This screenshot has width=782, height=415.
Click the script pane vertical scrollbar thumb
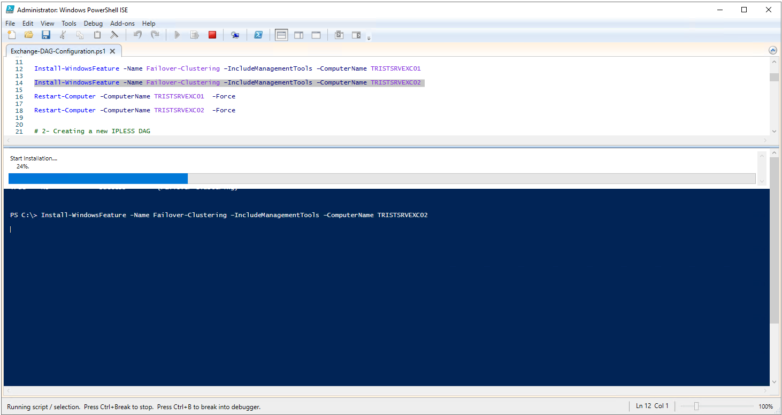pyautogui.click(x=774, y=77)
